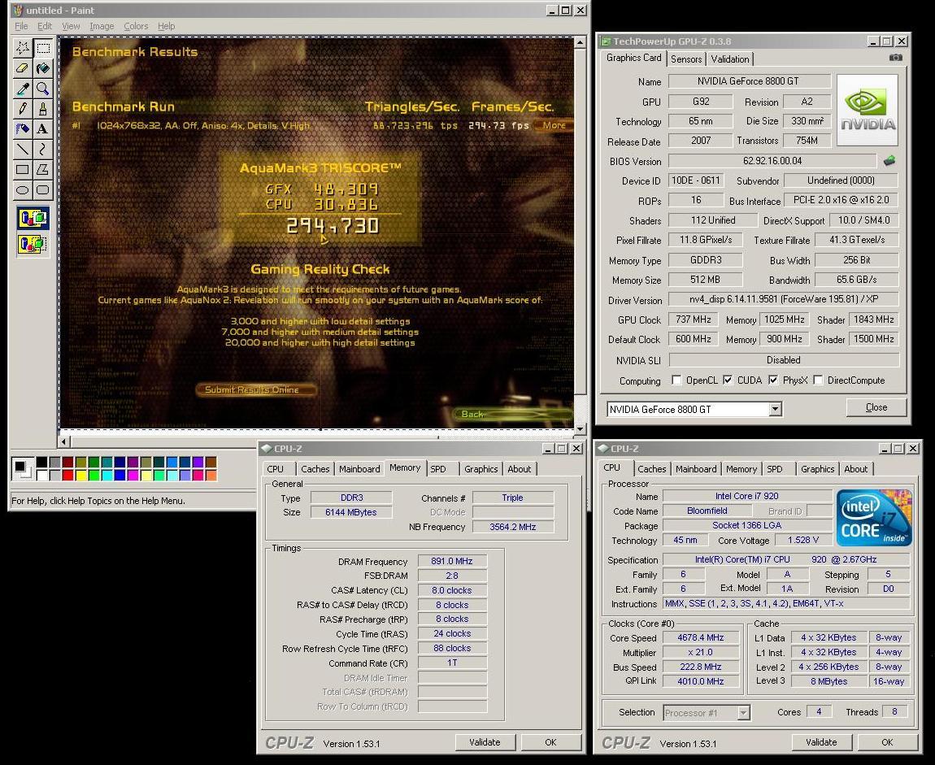Select the Magnifier tool in Paint
This screenshot has height=765, width=935.
coord(43,89)
